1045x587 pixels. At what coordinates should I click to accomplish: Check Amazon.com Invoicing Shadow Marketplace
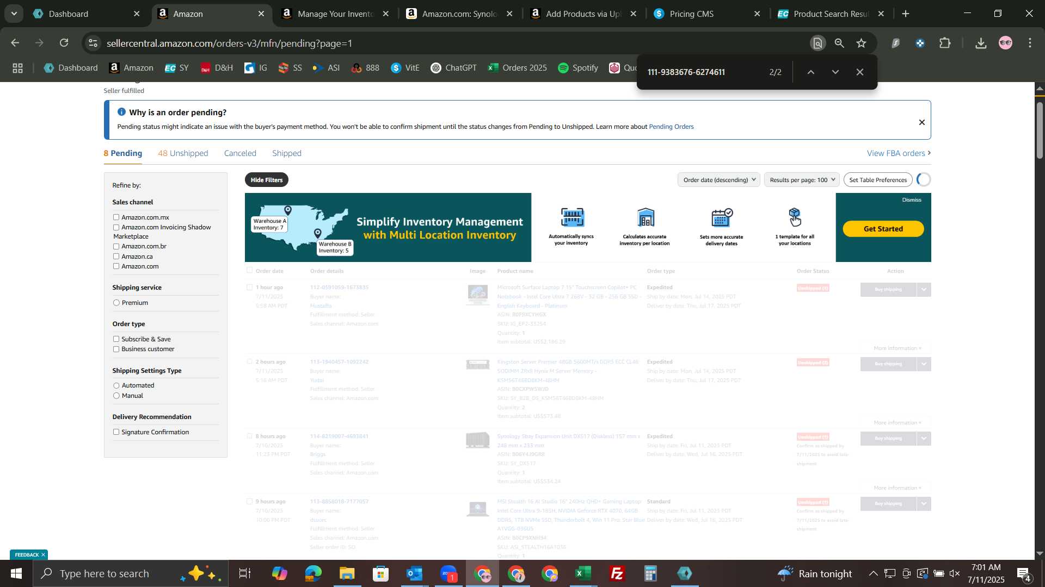[x=116, y=228]
